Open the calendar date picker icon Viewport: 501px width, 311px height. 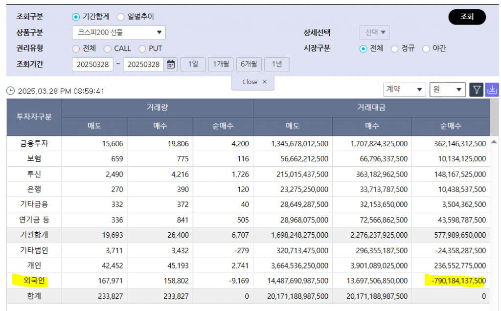[171, 65]
